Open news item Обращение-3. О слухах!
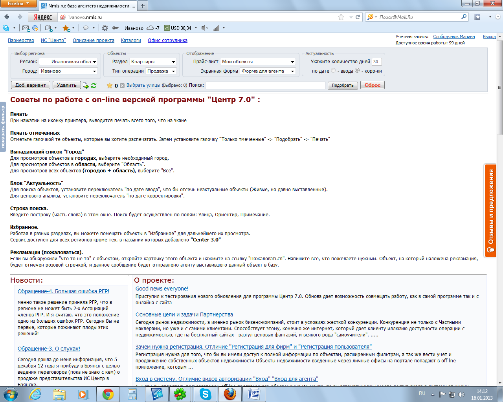The image size is (503, 402). [x=49, y=349]
